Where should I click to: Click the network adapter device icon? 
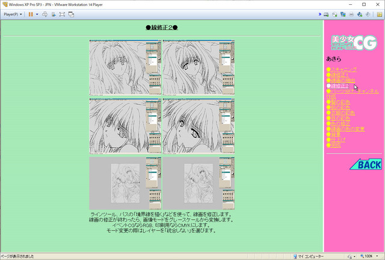pyautogui.click(x=343, y=14)
